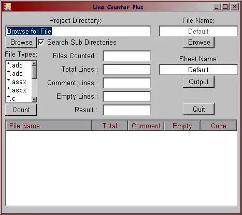Select *.c in File Types list

(19, 99)
